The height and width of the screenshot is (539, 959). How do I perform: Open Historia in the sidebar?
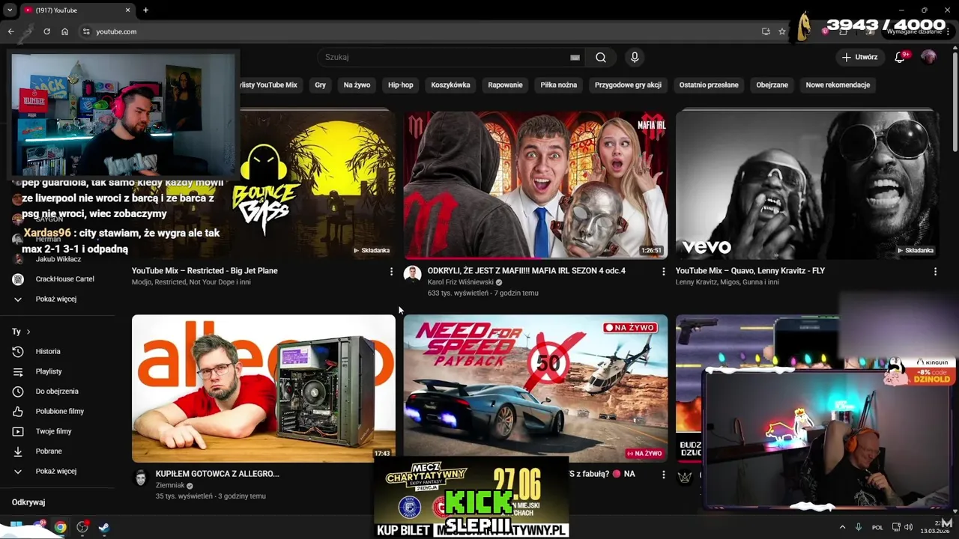point(48,352)
